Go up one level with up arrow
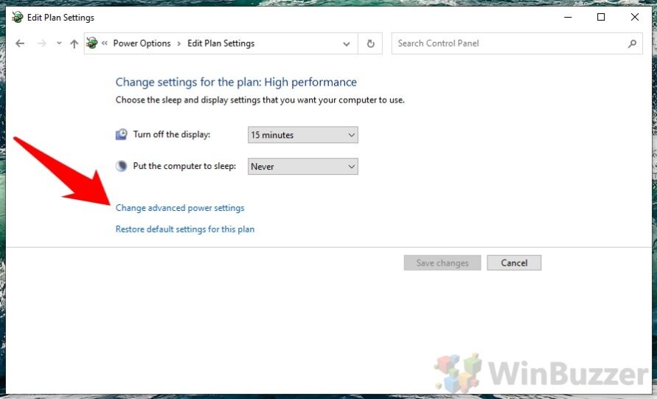 [74, 44]
